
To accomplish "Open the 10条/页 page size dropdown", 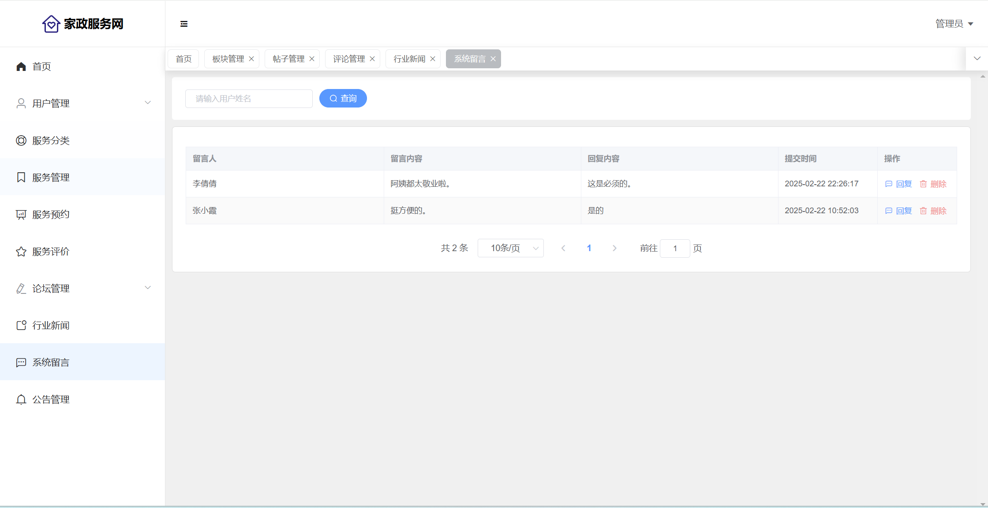I will tap(510, 248).
